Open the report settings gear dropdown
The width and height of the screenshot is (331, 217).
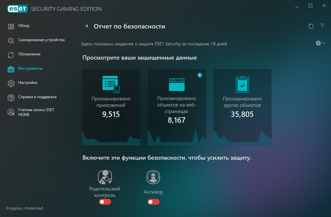[320, 43]
